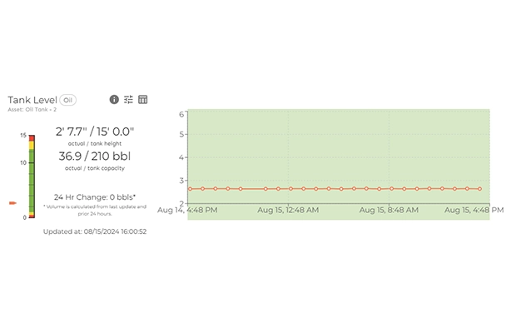Click the Updated at timestamp
The width and height of the screenshot is (511, 328).
95,231
